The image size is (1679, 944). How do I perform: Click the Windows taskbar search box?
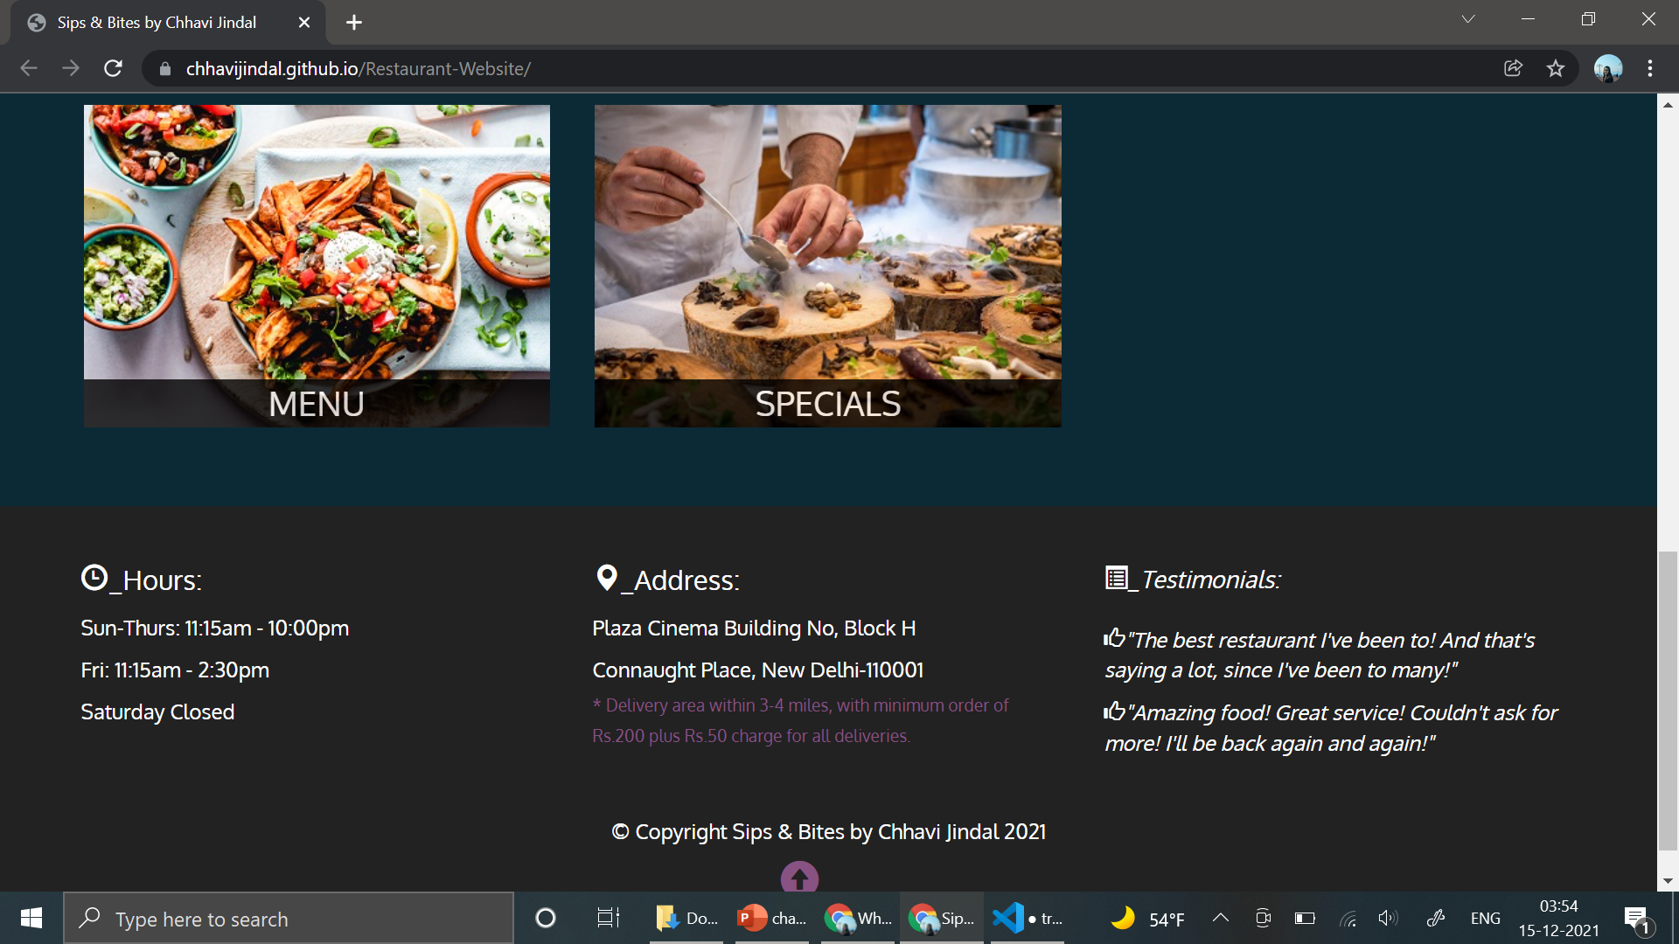[289, 918]
